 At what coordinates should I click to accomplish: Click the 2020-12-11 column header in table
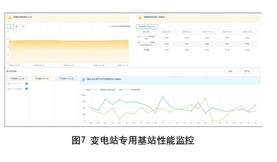pyautogui.click(x=166, y=32)
